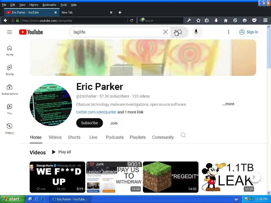Screen dimensions: 271x203
Task: Open Shorts in the sidebar
Action: point(10,70)
